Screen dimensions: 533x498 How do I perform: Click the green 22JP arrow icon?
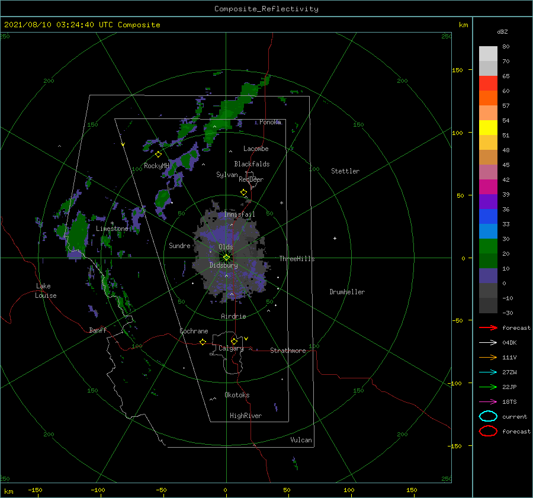[488, 387]
